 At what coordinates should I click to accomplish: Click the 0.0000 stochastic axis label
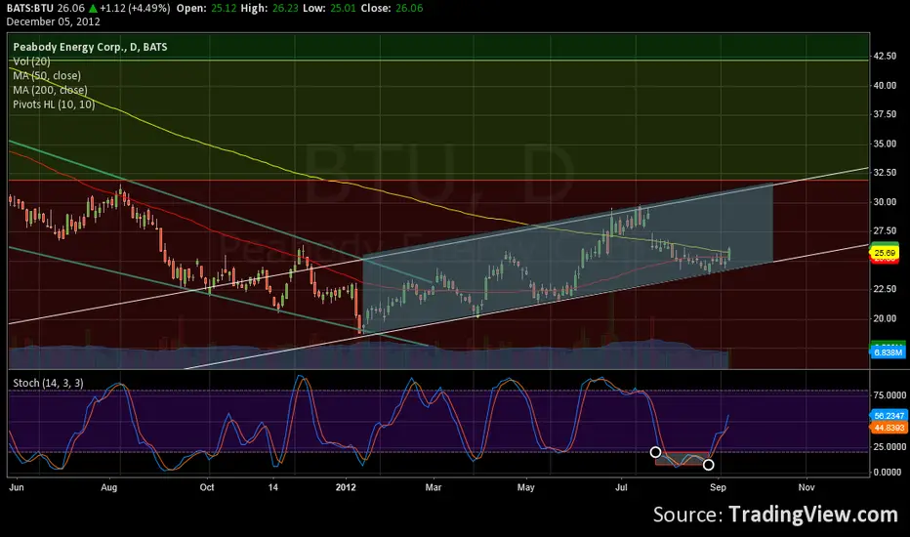point(888,472)
